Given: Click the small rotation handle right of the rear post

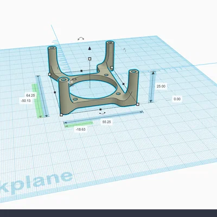Looking at the screenshot, I should (x=125, y=50).
